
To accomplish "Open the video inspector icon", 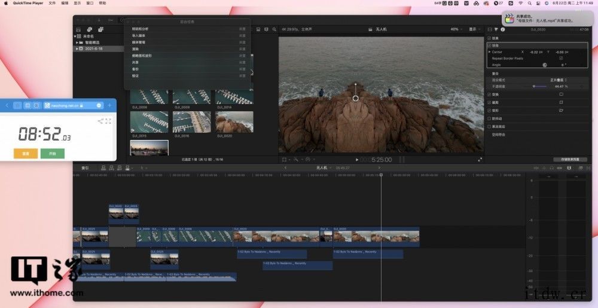I will pos(490,29).
